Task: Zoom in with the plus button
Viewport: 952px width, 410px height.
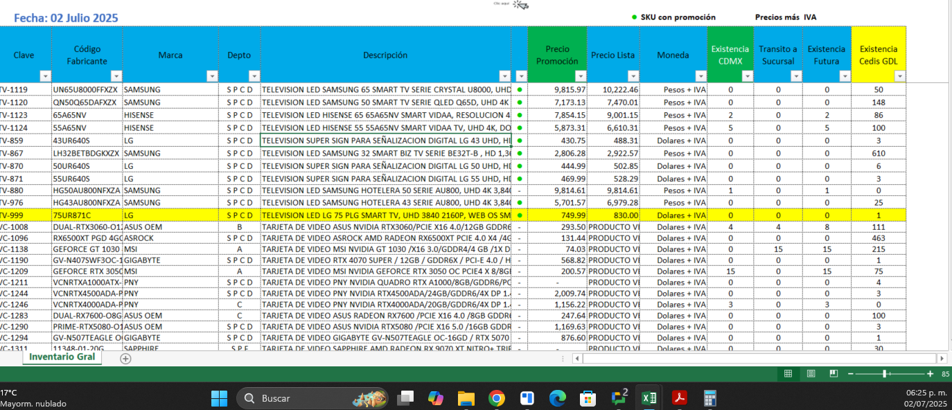Action: point(930,373)
